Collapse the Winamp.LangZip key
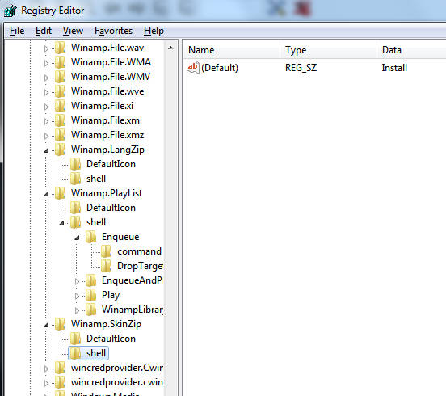Image resolution: width=446 pixels, height=396 pixels. (x=46, y=150)
